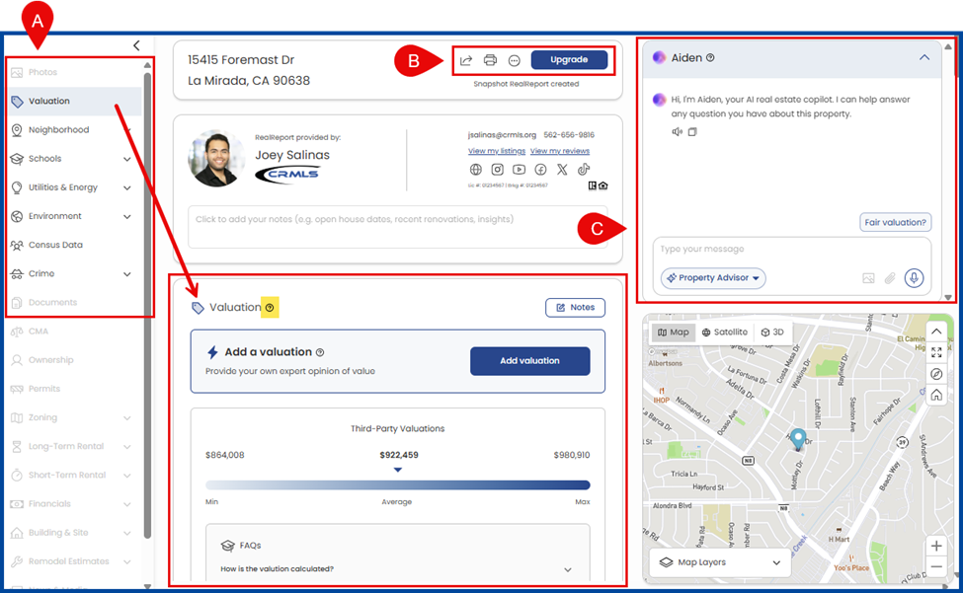Click the notes text field under agent card
Image resolution: width=963 pixels, height=593 pixels.
398,219
